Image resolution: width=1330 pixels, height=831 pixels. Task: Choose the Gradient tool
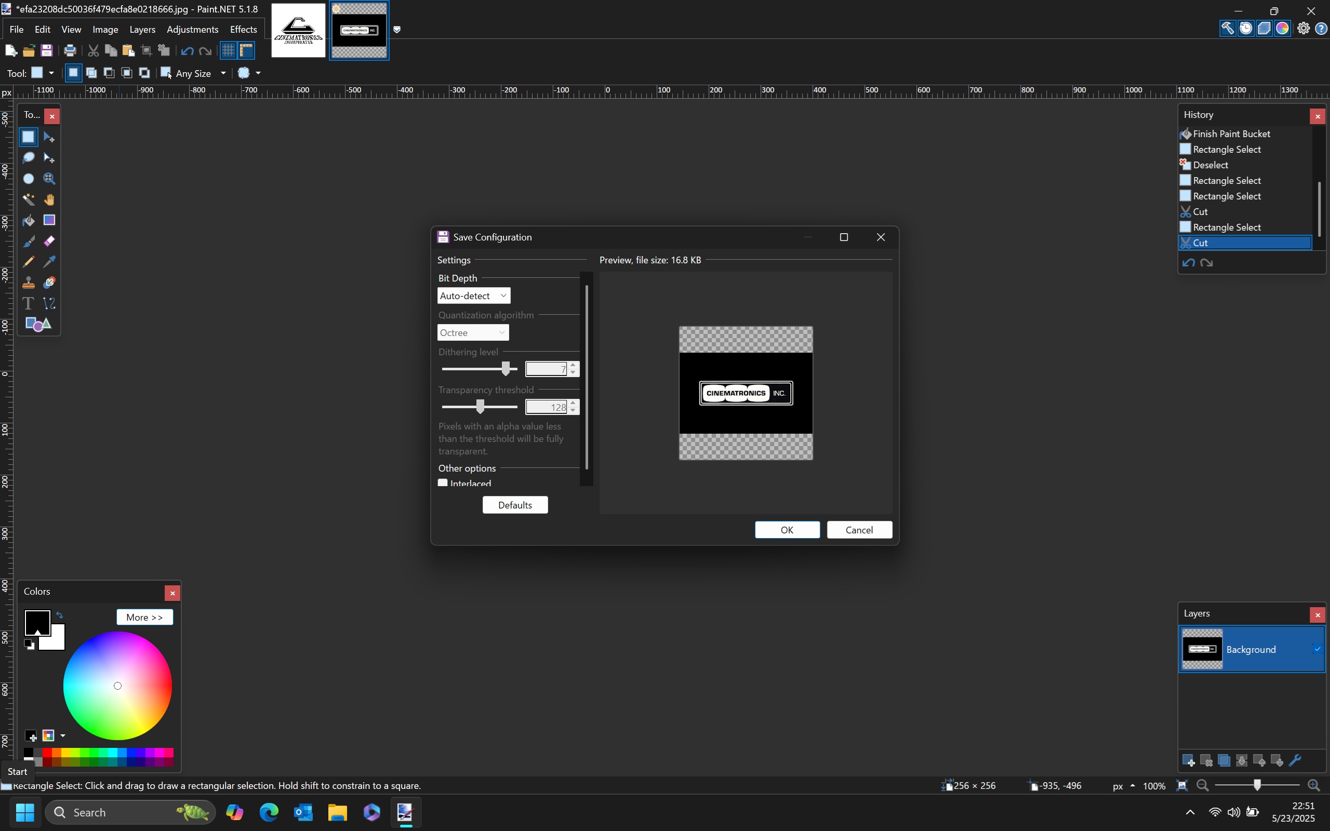click(49, 220)
